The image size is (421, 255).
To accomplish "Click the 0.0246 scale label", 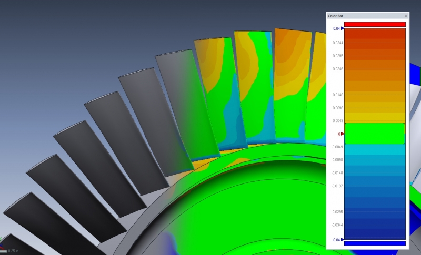I will (x=336, y=69).
